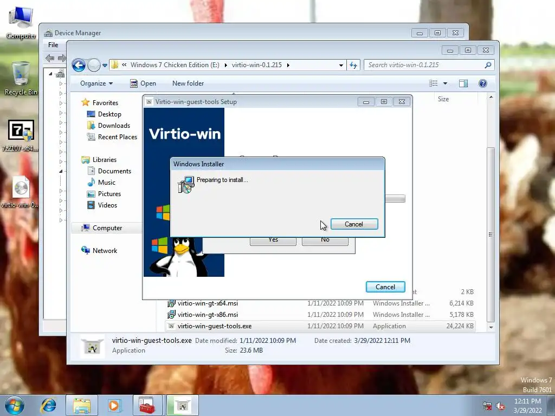Select Downloads under Favorites
555x416 pixels.
tap(108, 126)
